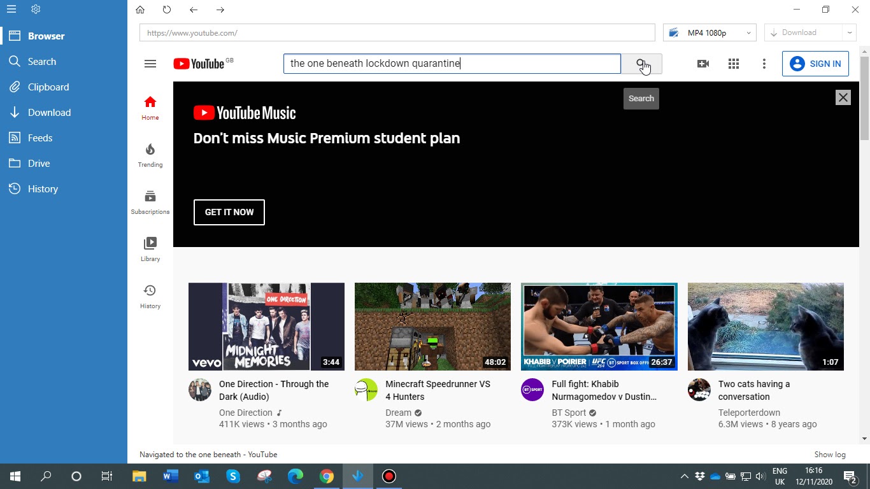Open the Feeds section
This screenshot has width=870, height=489.
click(64, 138)
